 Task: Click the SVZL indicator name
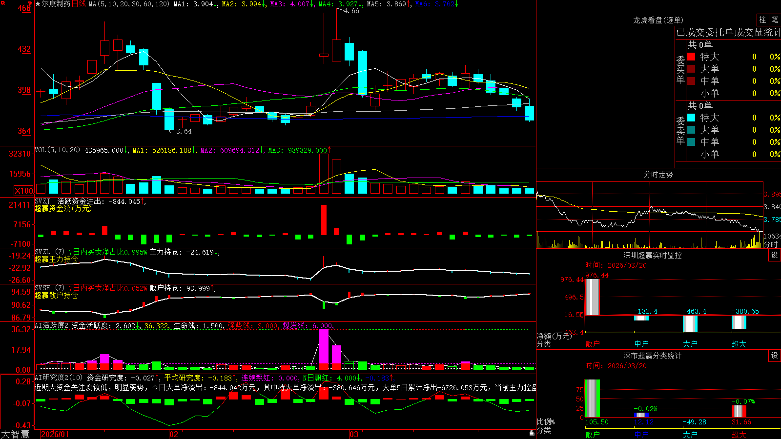(42, 252)
